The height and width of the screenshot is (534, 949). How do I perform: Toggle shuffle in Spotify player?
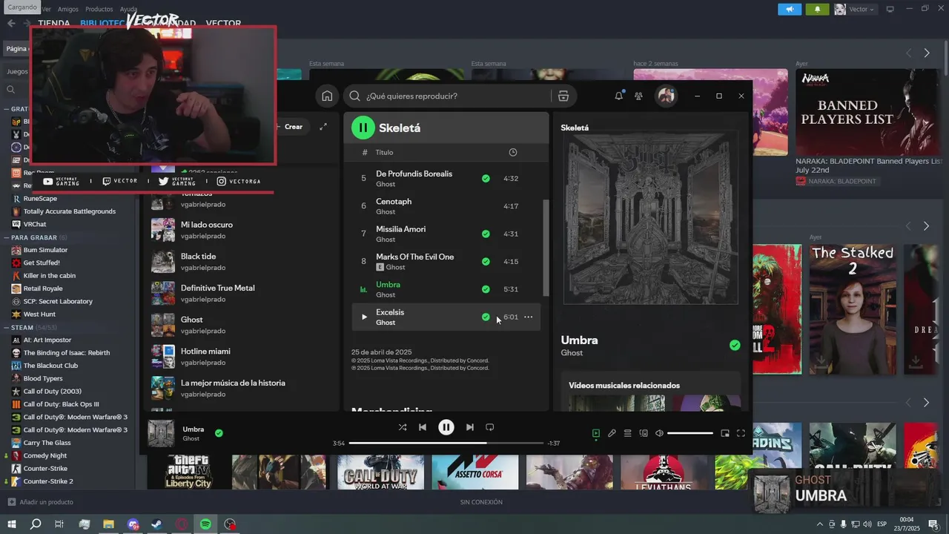[x=402, y=427]
